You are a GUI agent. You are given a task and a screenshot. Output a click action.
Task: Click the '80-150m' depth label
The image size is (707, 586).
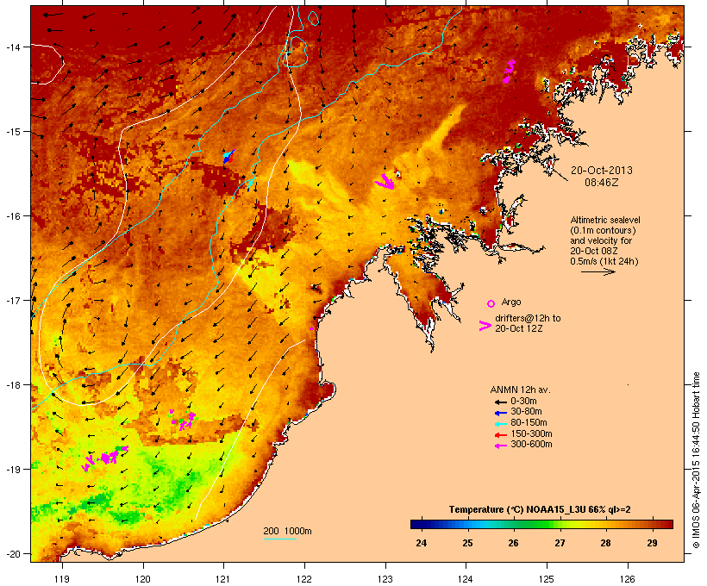[x=529, y=423]
